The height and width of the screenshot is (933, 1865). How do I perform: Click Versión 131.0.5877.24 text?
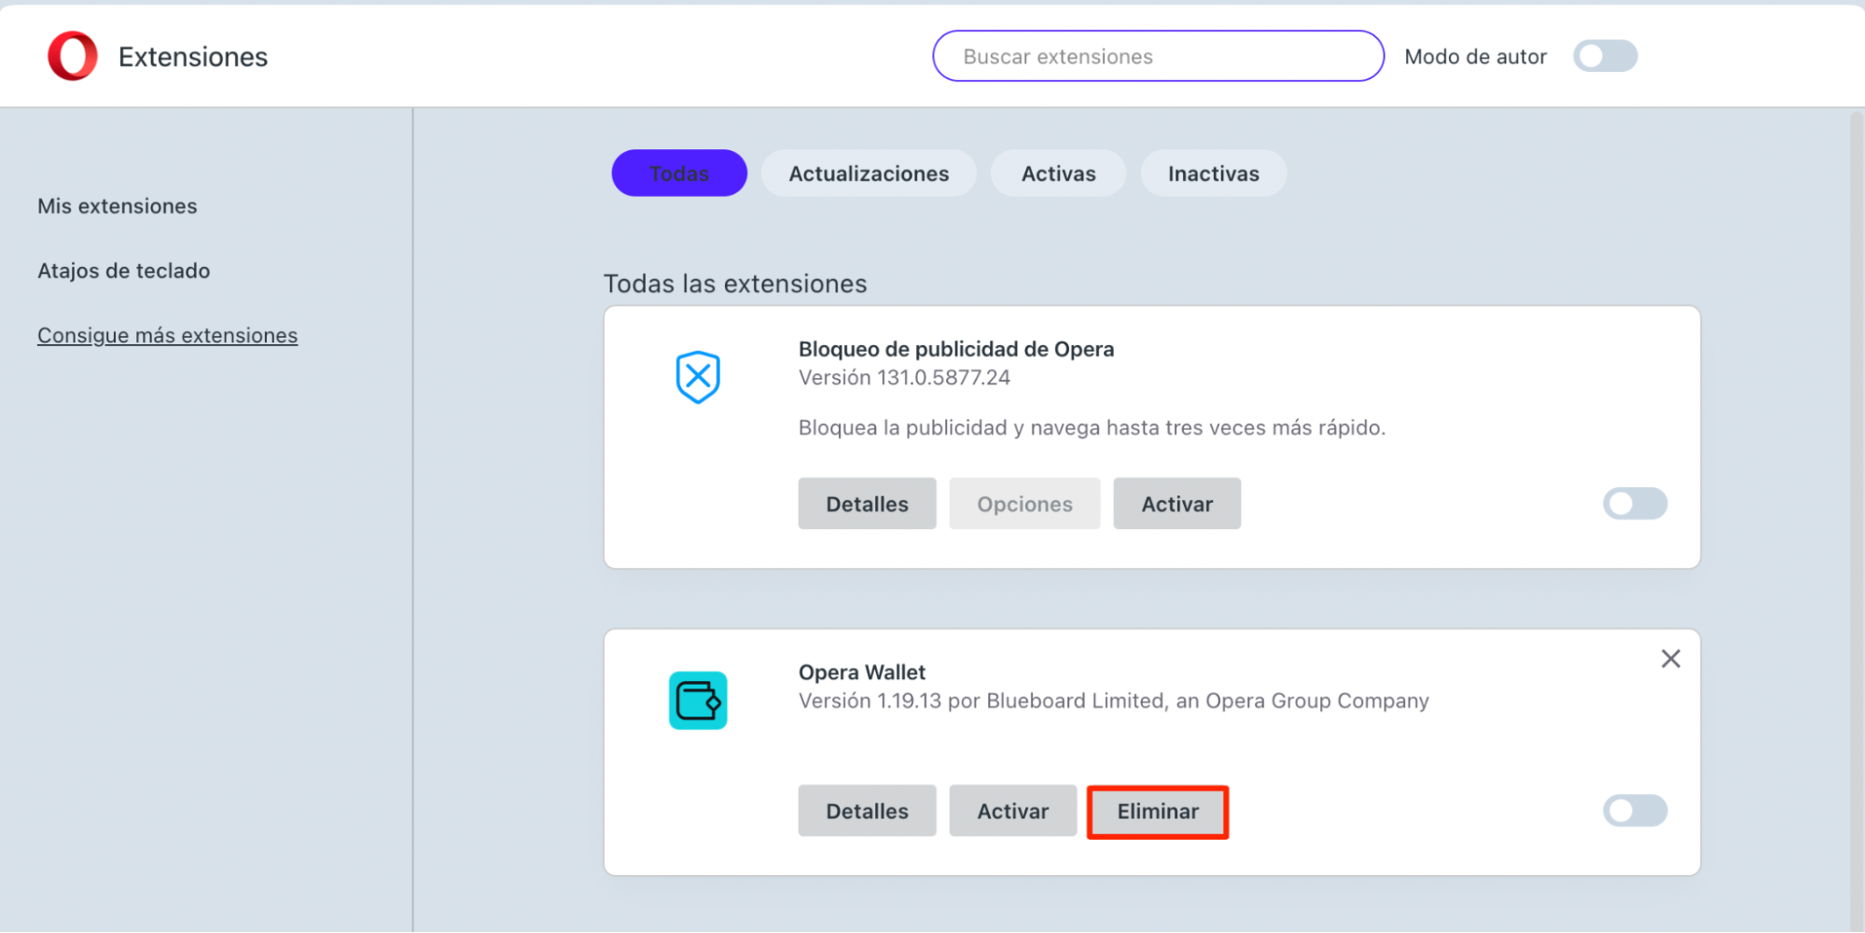[x=904, y=378]
